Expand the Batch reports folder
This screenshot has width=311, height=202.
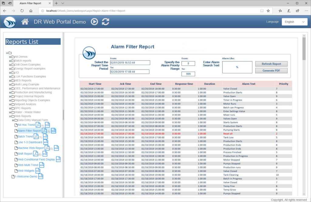pos(10,60)
